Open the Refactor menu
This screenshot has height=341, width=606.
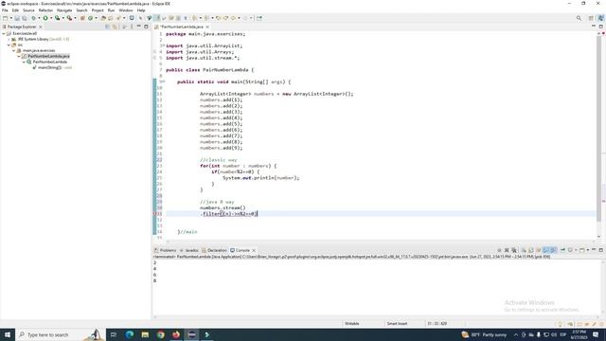(45, 10)
